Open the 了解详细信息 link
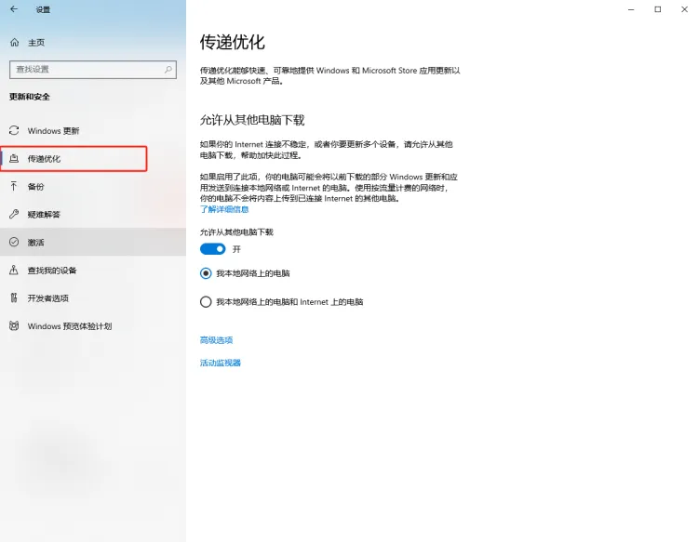The height and width of the screenshot is (542, 698). (224, 209)
